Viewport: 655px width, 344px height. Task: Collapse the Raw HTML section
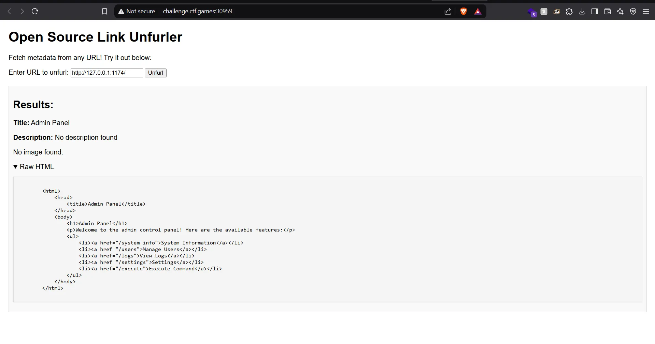(33, 167)
